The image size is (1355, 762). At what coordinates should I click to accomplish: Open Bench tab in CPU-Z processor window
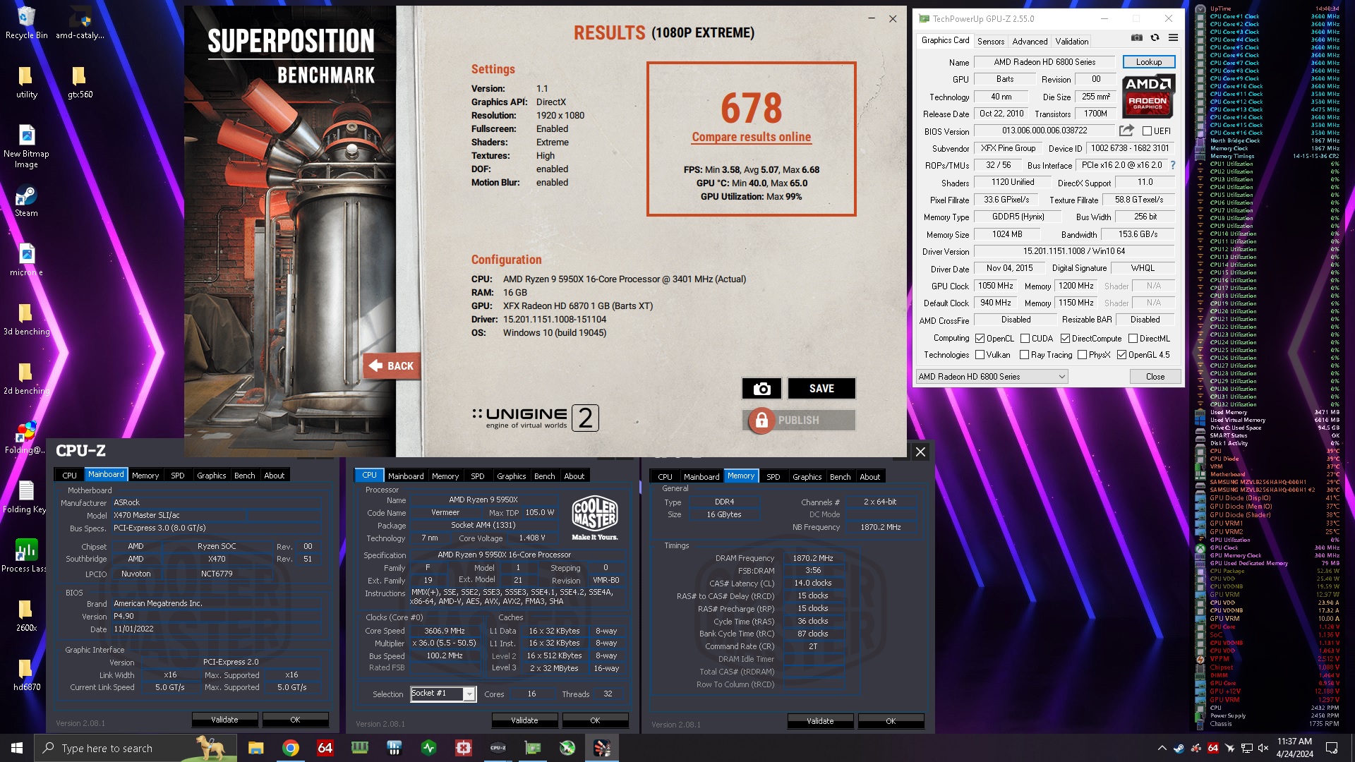544,476
